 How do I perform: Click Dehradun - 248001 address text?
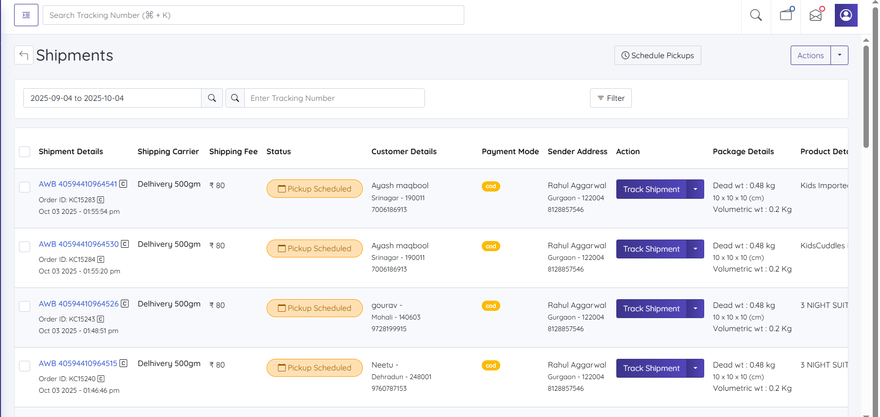point(402,377)
